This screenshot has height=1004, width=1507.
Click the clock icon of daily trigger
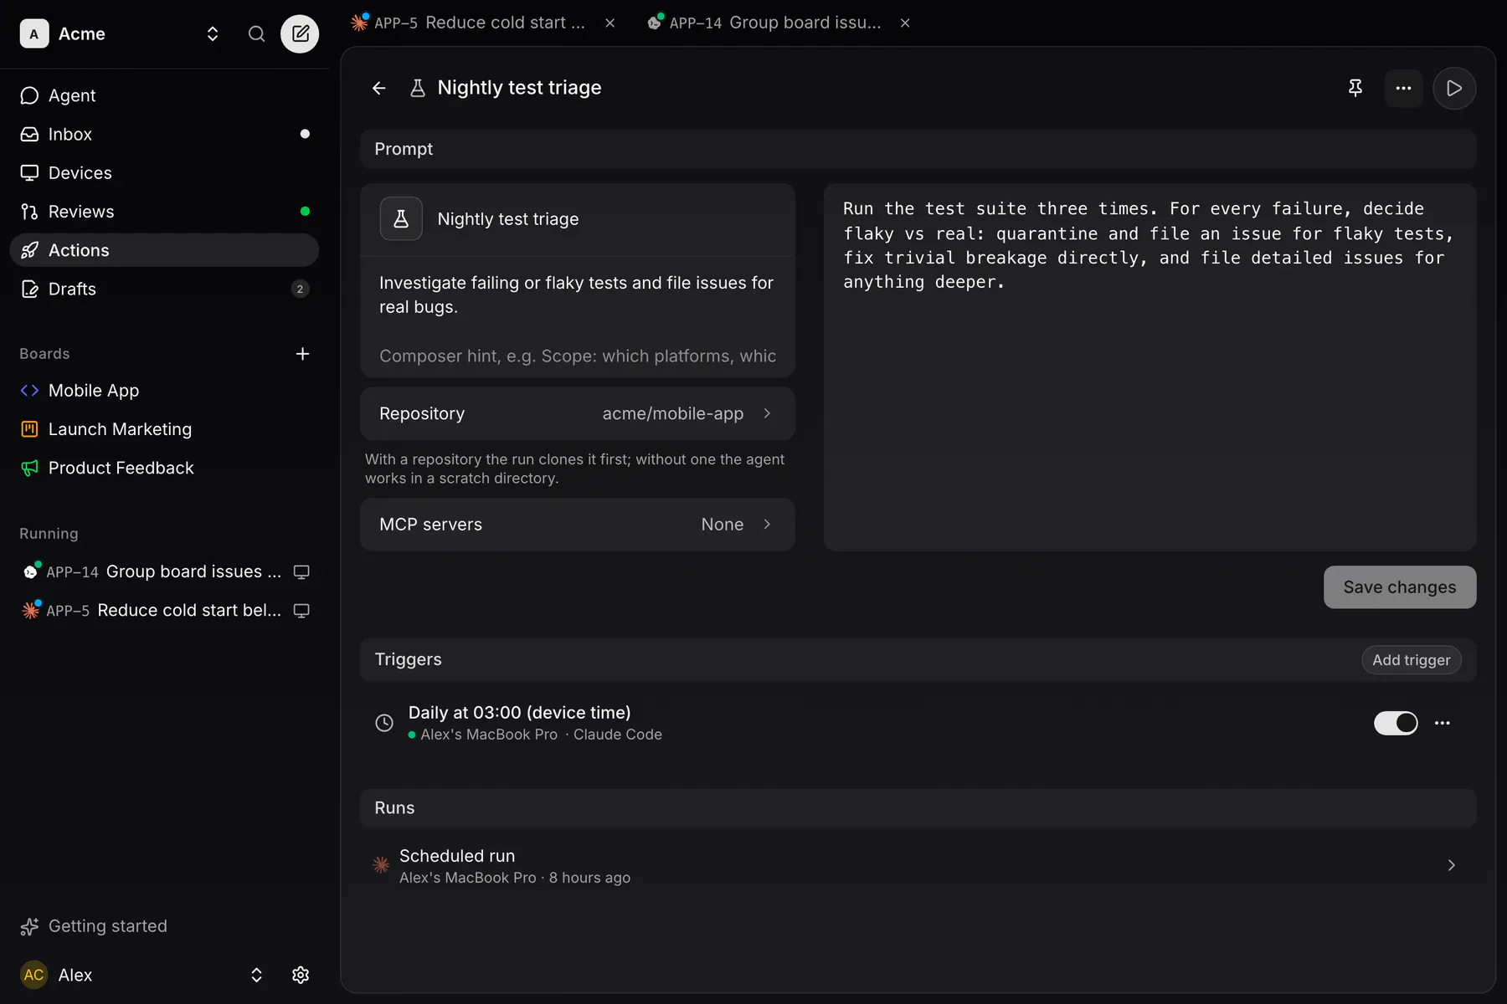coord(384,723)
